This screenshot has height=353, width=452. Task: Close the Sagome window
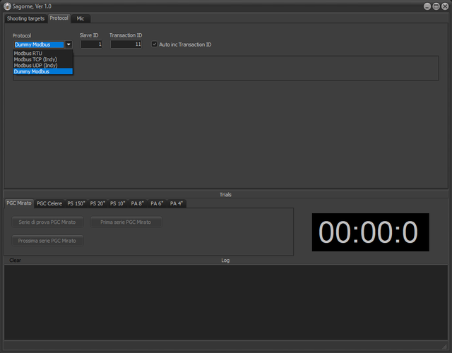click(445, 6)
